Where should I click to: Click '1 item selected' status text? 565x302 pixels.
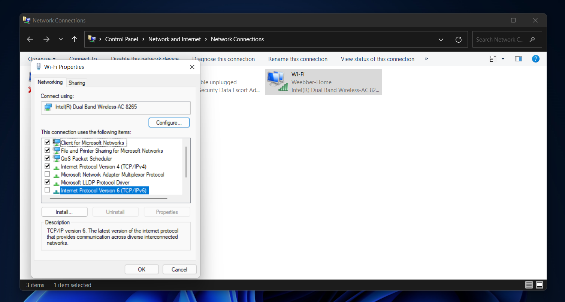pos(72,285)
